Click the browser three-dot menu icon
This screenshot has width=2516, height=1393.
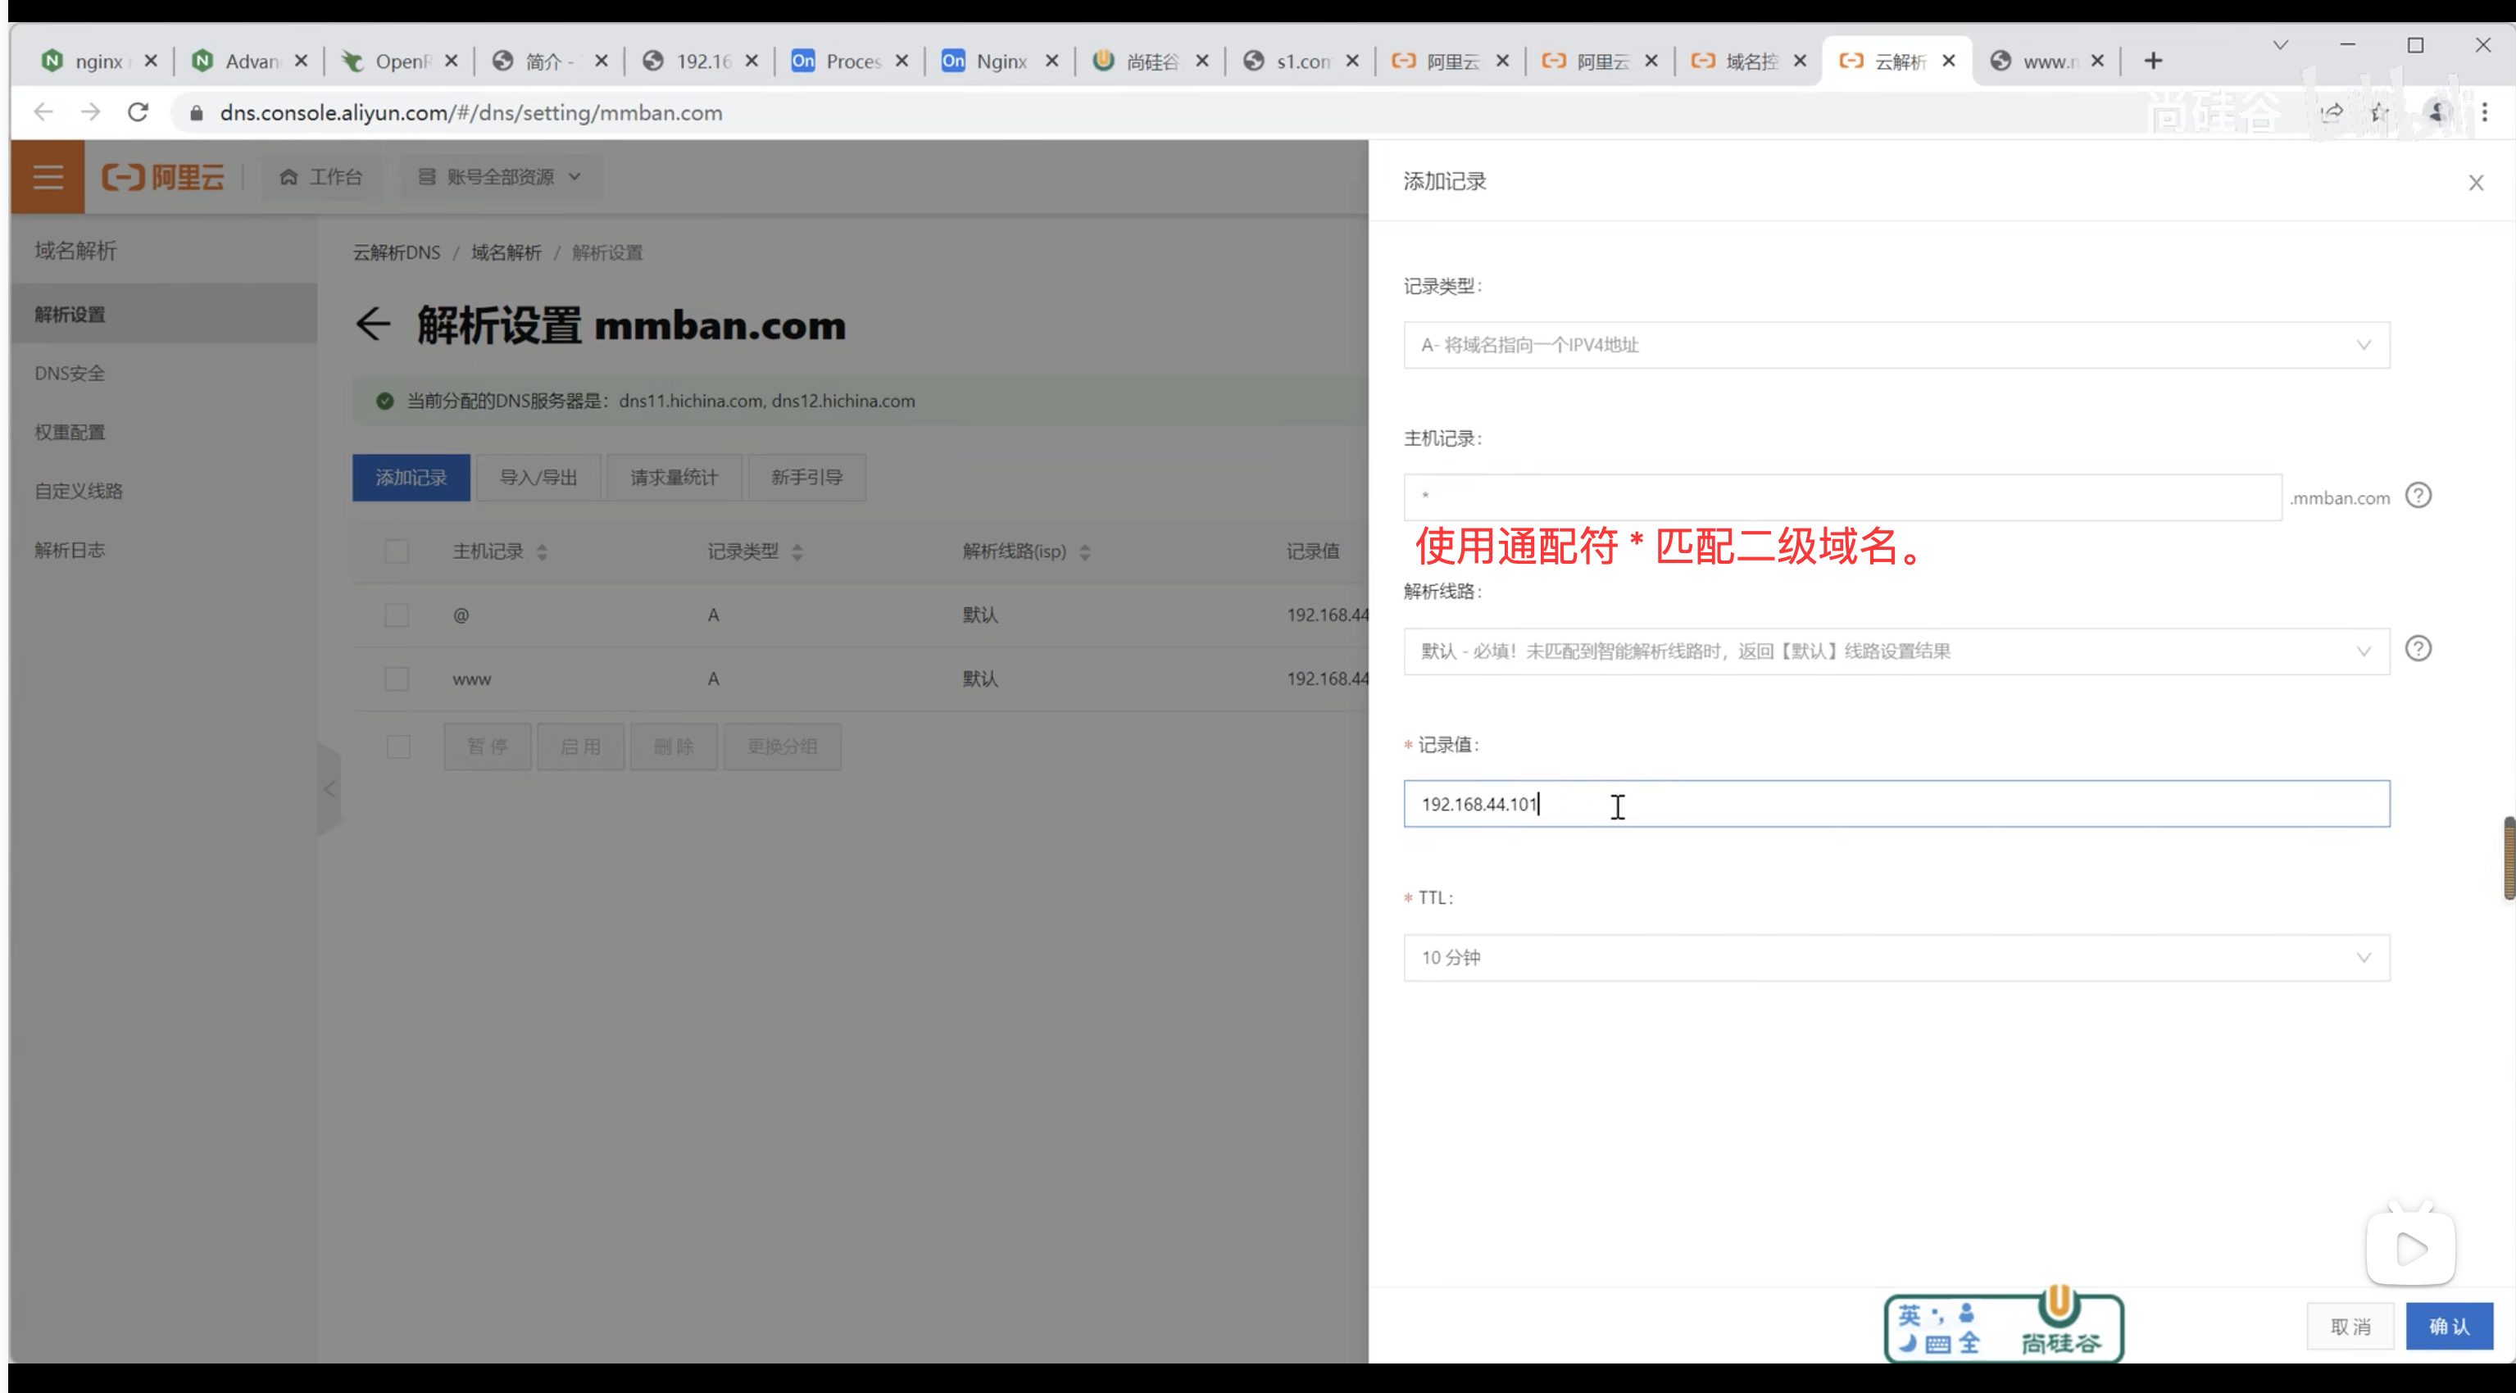2485,112
